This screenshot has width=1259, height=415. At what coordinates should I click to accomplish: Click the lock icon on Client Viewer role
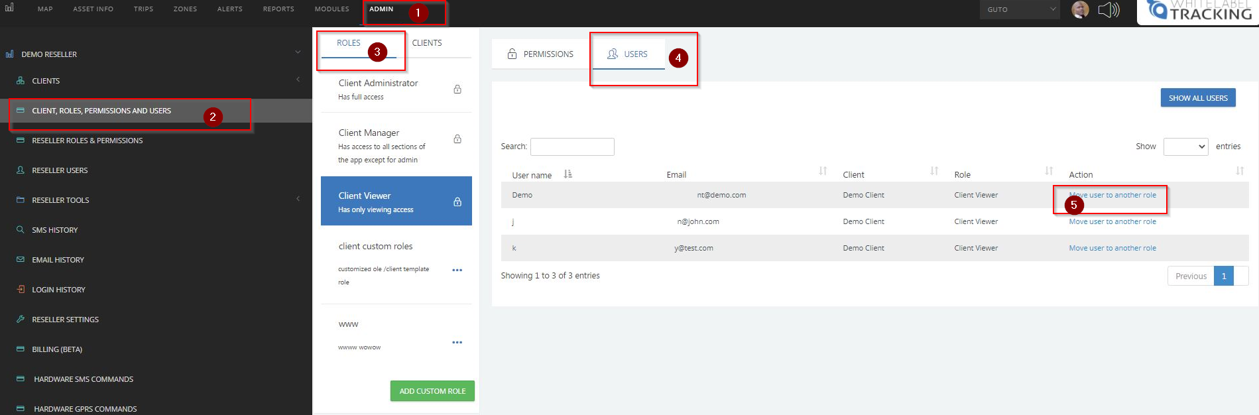point(457,202)
